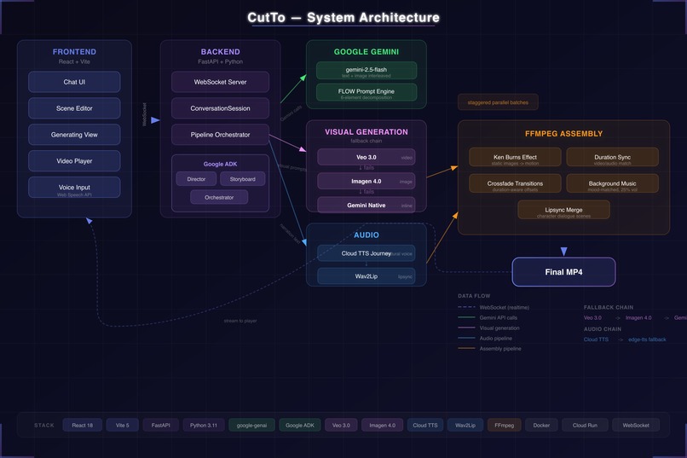Click the google-genai stack chip
This screenshot has width=687, height=458.
click(x=251, y=425)
